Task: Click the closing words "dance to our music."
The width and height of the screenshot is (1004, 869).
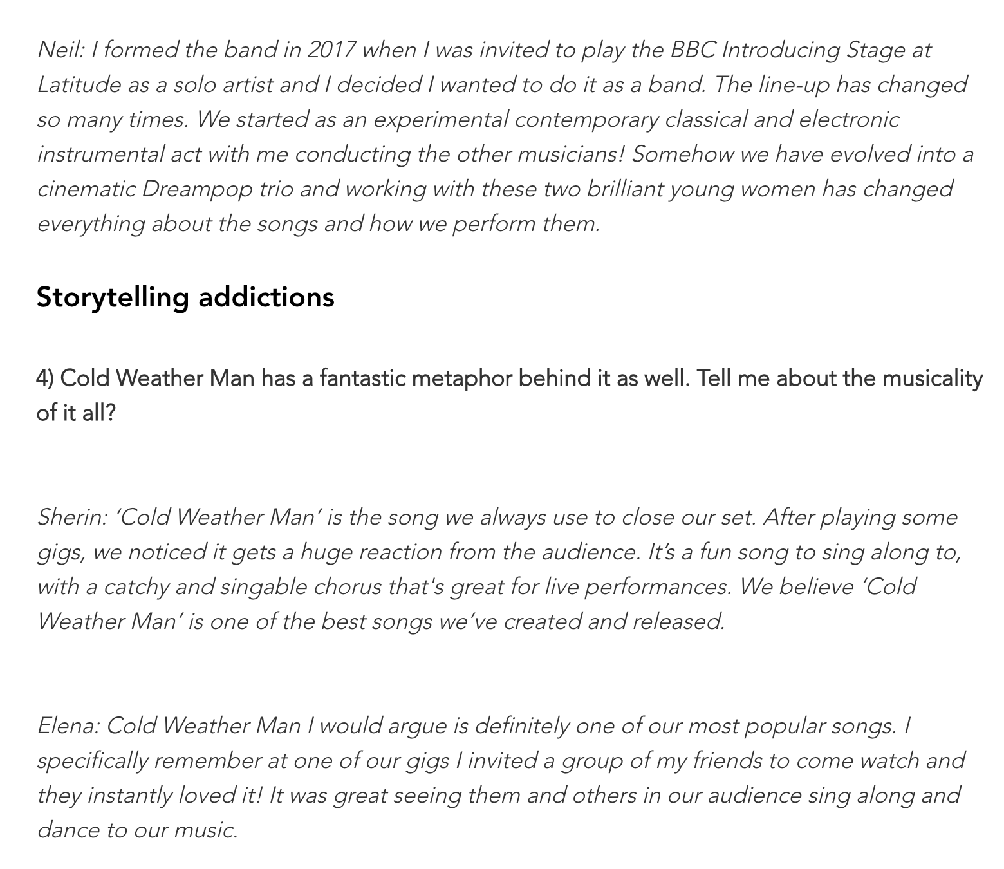Action: point(138,830)
